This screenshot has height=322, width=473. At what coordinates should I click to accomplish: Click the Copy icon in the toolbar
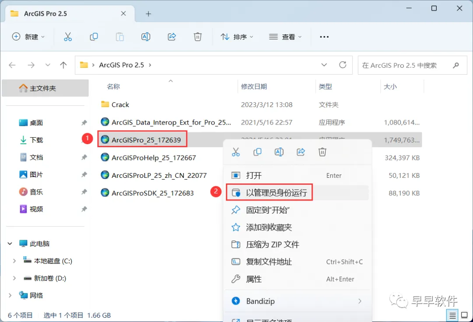click(x=94, y=37)
